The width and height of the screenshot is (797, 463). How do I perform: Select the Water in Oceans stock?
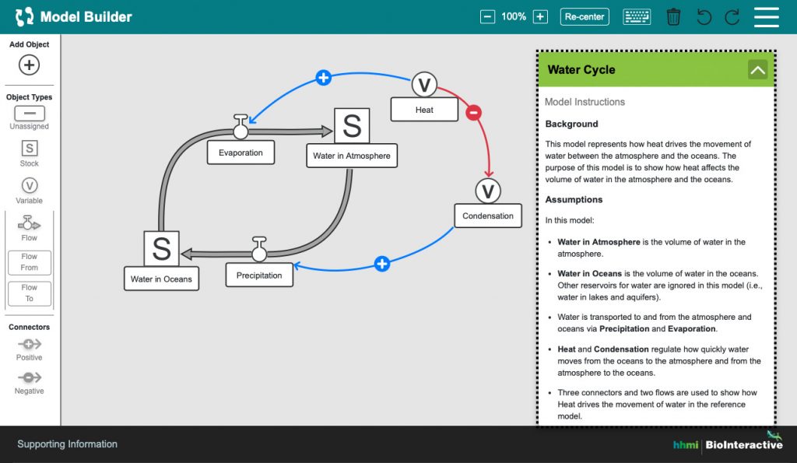tap(161, 248)
